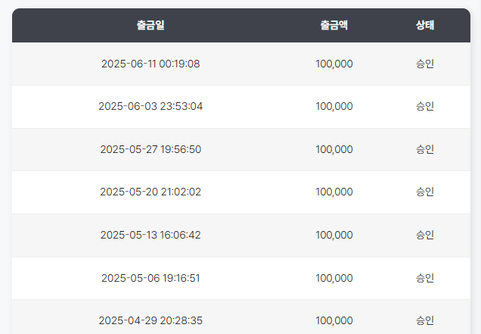The height and width of the screenshot is (334, 481).
Task: Click the 출금액 column header
Action: tap(334, 25)
